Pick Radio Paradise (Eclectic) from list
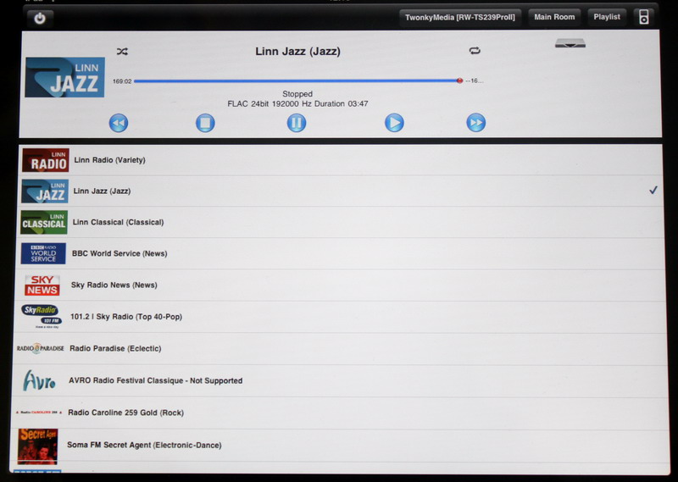This screenshot has width=678, height=482. click(115, 348)
